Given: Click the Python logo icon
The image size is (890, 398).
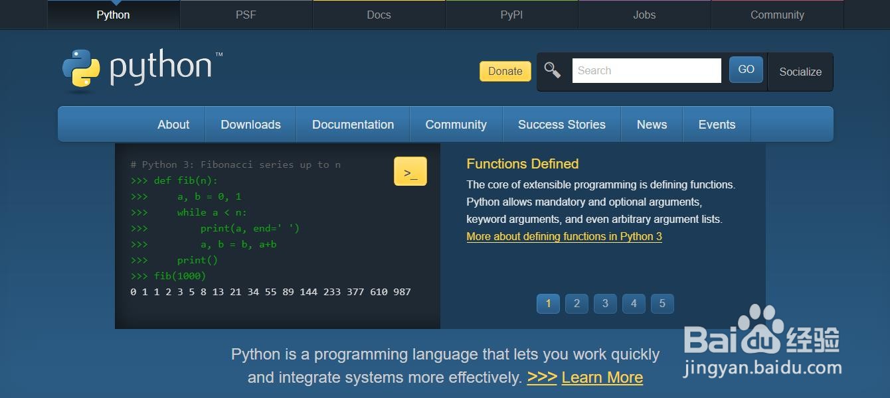Looking at the screenshot, I should [x=80, y=68].
